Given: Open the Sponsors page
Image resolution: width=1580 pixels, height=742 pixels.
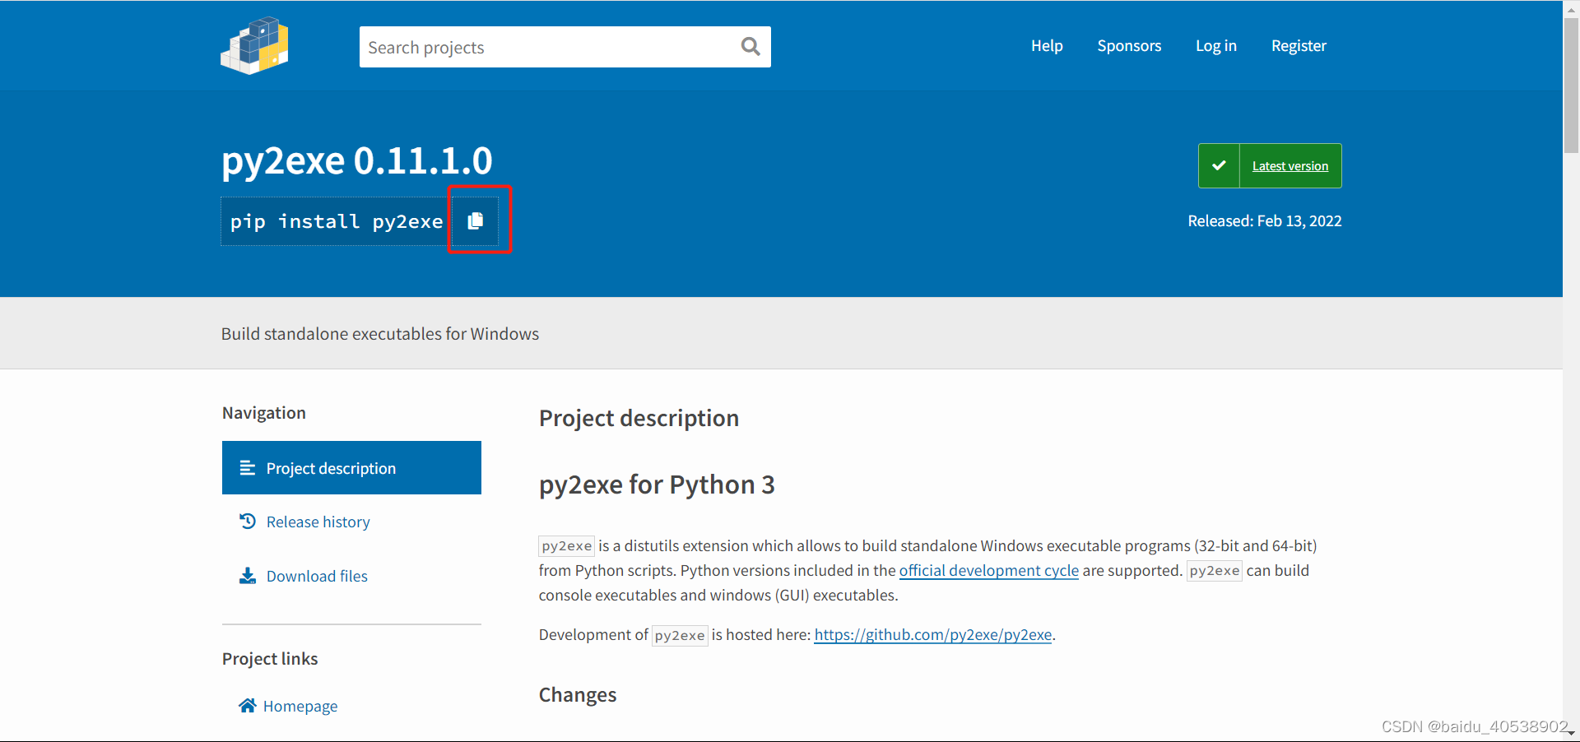Looking at the screenshot, I should coord(1128,45).
